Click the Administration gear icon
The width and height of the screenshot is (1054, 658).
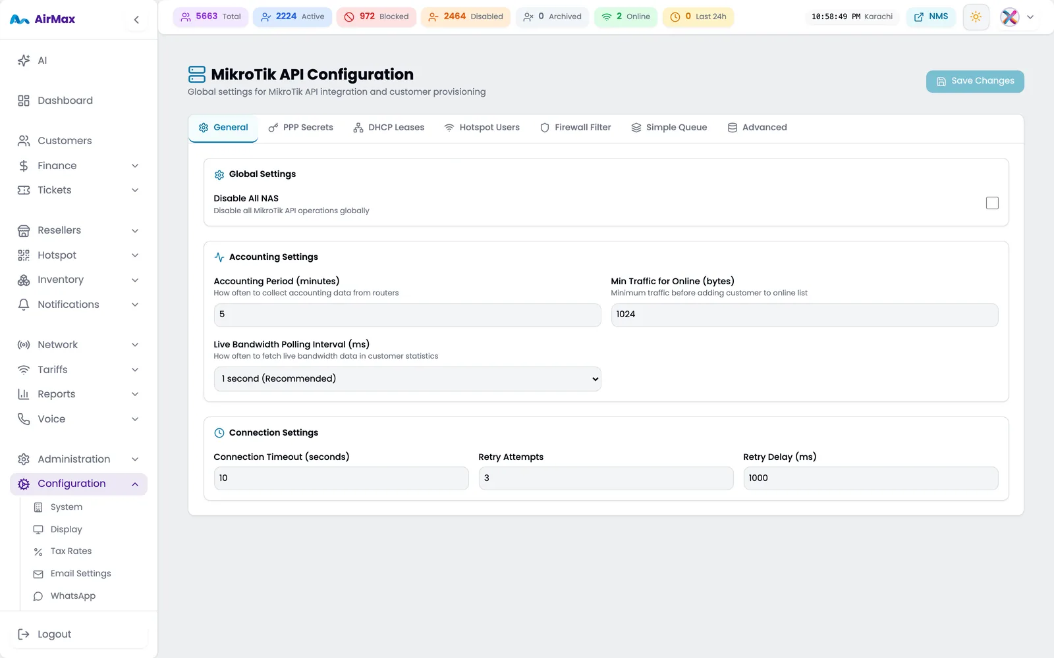click(24, 459)
